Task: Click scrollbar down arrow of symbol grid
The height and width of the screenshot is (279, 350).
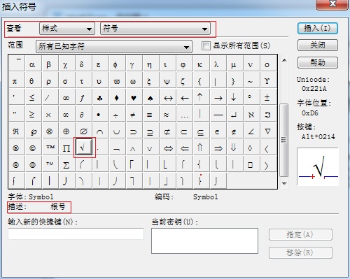Action: pos(284,184)
